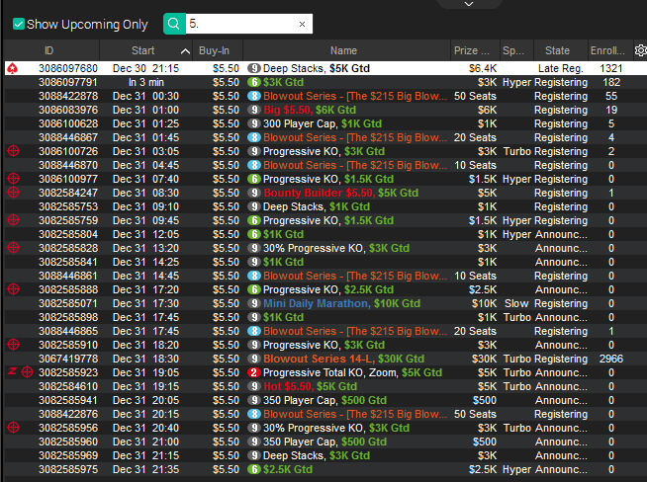Click the 9-max badge on Blowout Series 14-L row

pos(254,359)
